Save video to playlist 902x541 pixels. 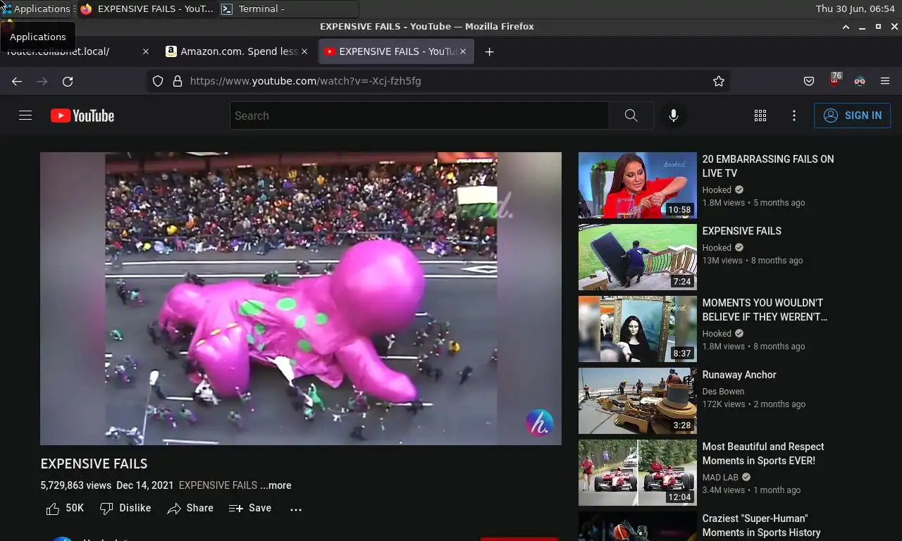[250, 508]
